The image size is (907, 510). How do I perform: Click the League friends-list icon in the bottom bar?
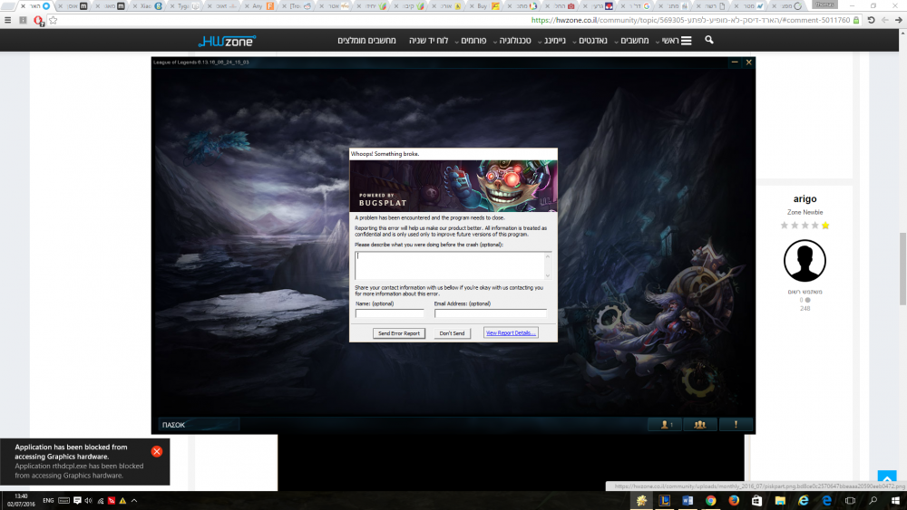pyautogui.click(x=700, y=425)
